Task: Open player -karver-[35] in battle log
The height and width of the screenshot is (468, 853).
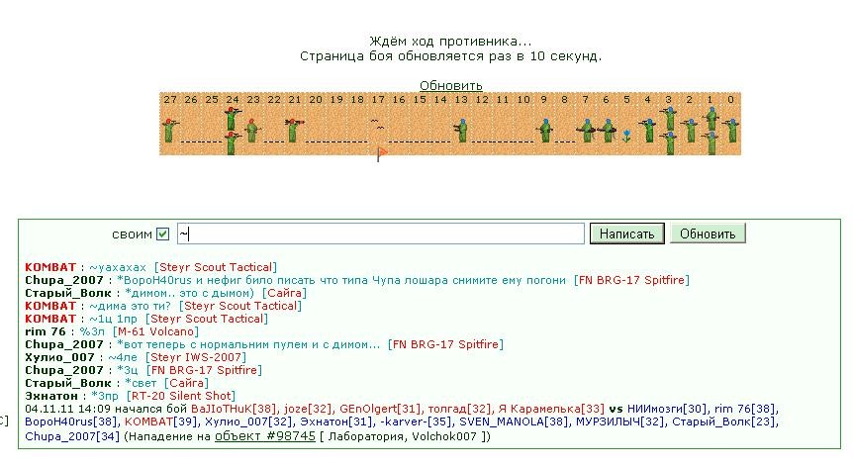Action: (417, 421)
